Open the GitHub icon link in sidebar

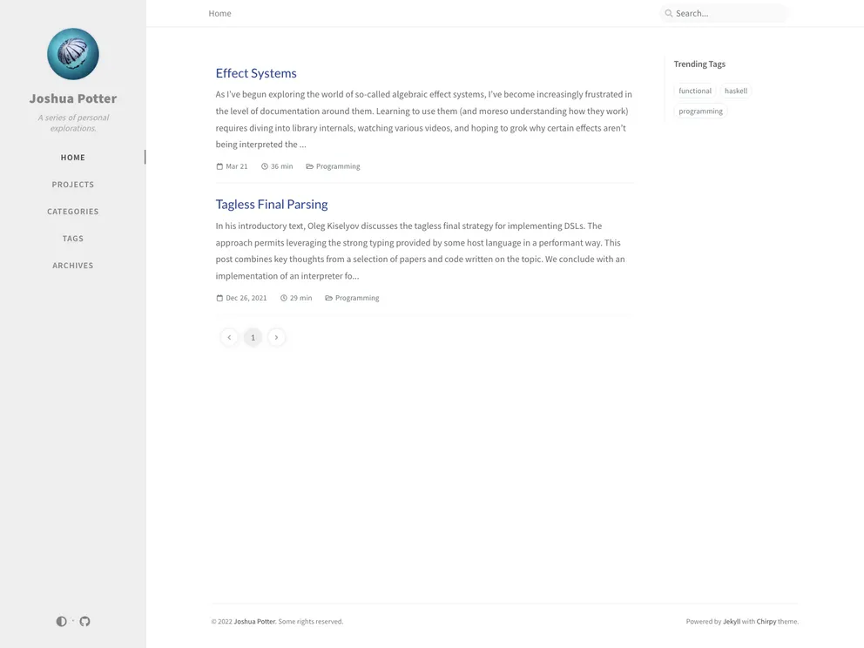[x=84, y=621]
